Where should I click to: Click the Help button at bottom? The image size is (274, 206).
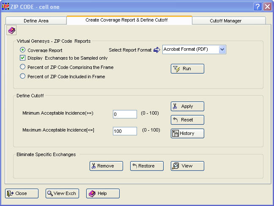click(x=103, y=193)
